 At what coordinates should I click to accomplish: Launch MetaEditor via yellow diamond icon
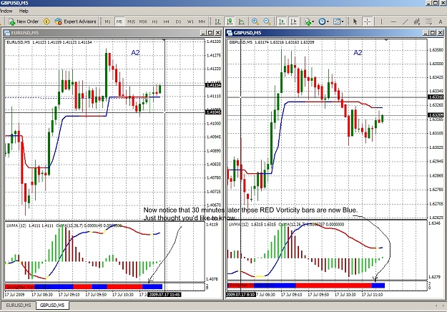coord(46,21)
